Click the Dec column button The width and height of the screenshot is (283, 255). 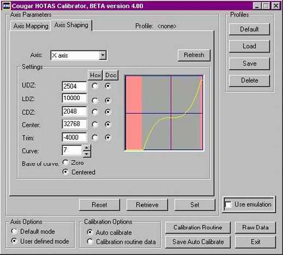click(x=111, y=75)
